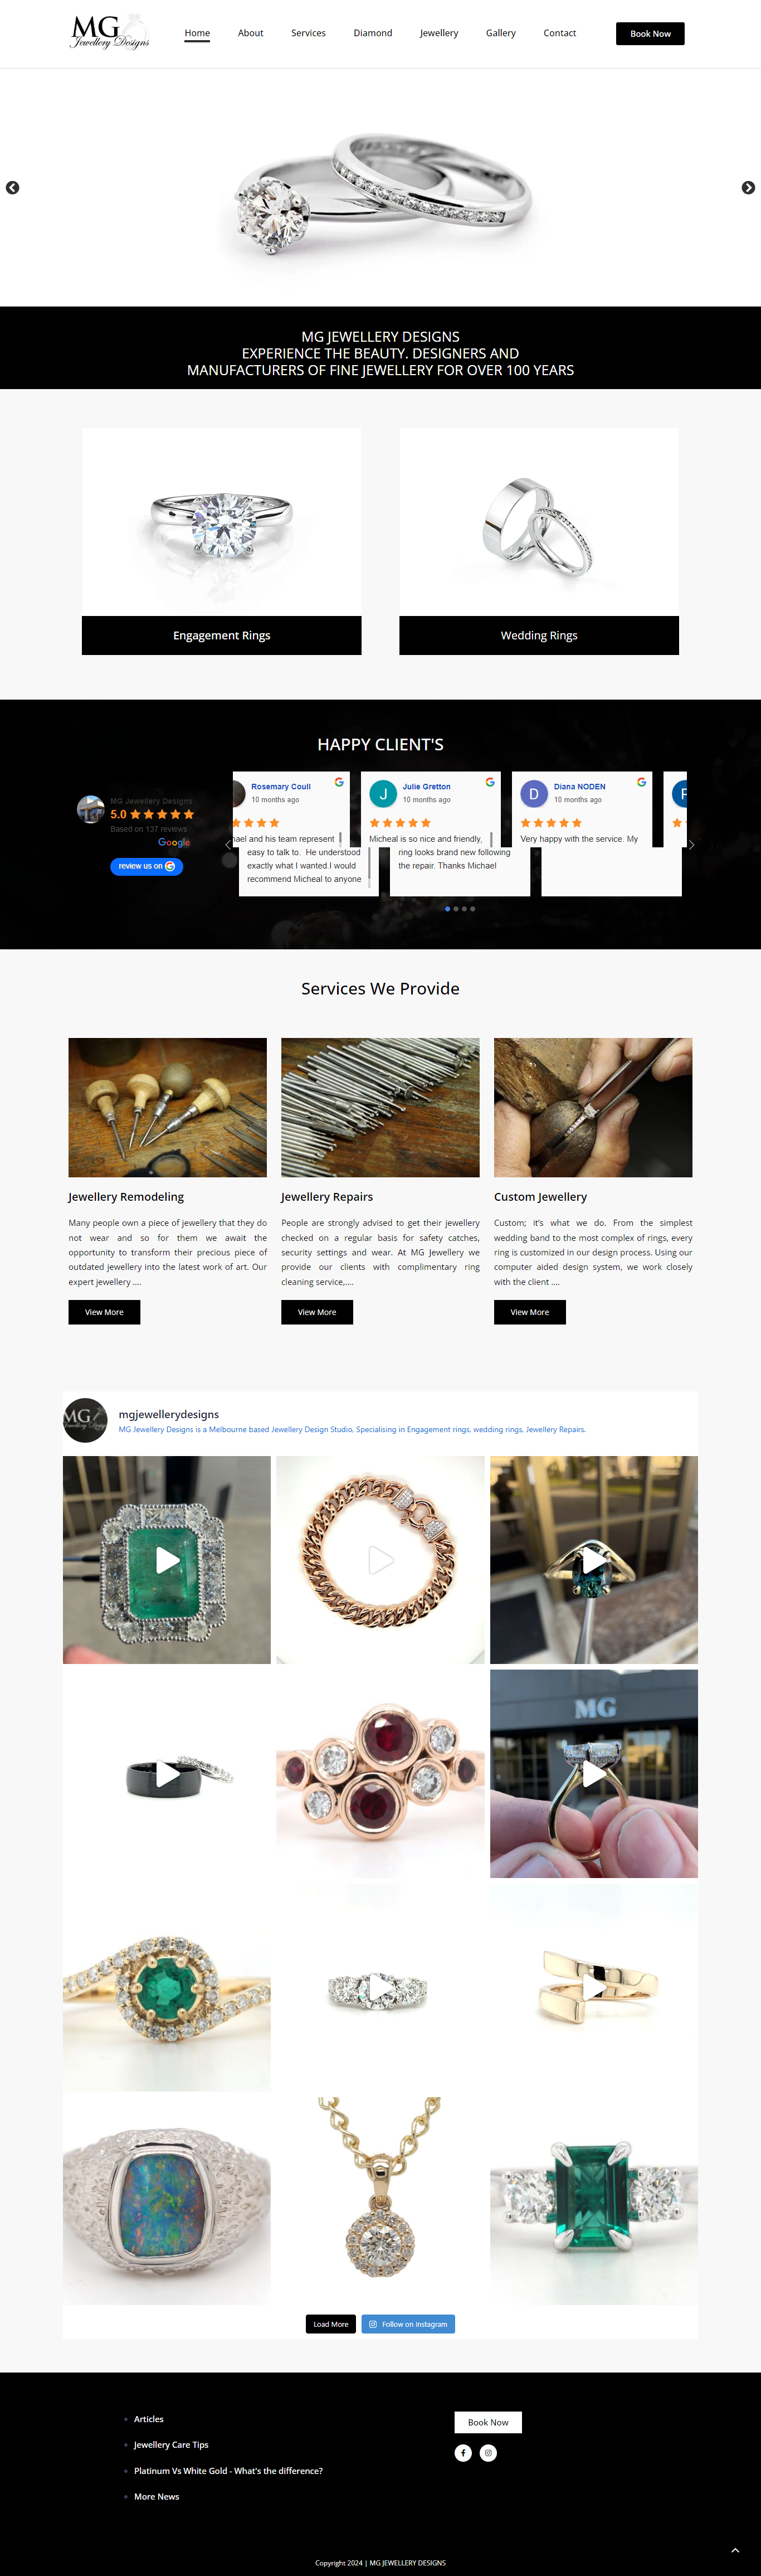This screenshot has width=761, height=2576.
Task: Advance reviews carousel with right chevron
Action: click(691, 844)
